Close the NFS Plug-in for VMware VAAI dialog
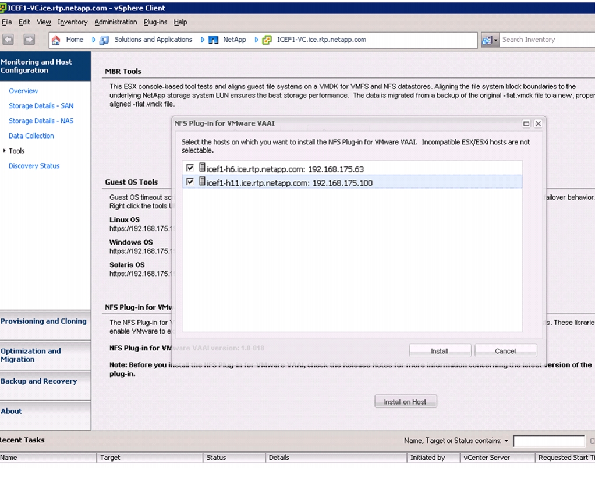Image resolution: width=595 pixels, height=489 pixels. [x=538, y=123]
